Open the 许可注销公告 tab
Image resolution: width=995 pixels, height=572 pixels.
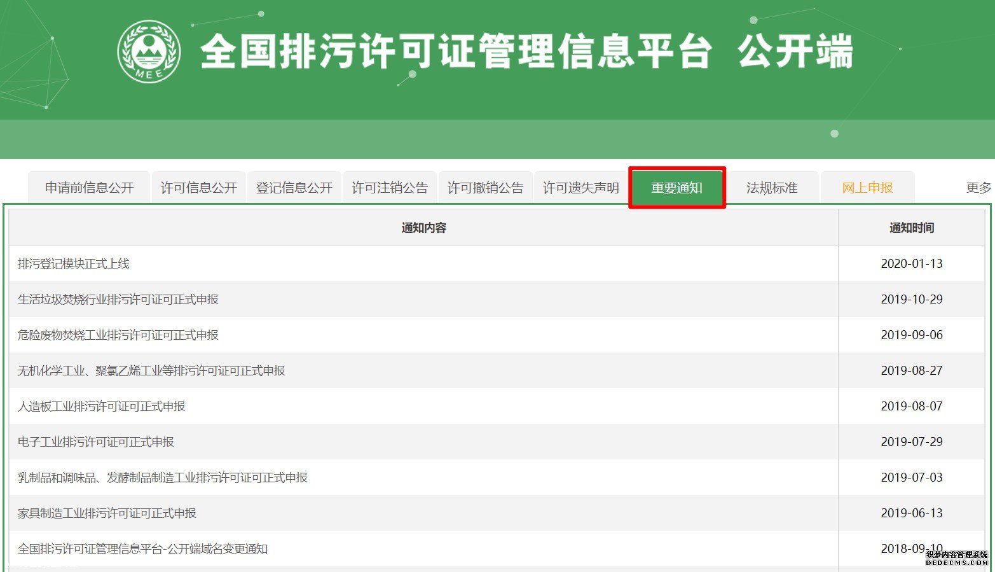[389, 188]
